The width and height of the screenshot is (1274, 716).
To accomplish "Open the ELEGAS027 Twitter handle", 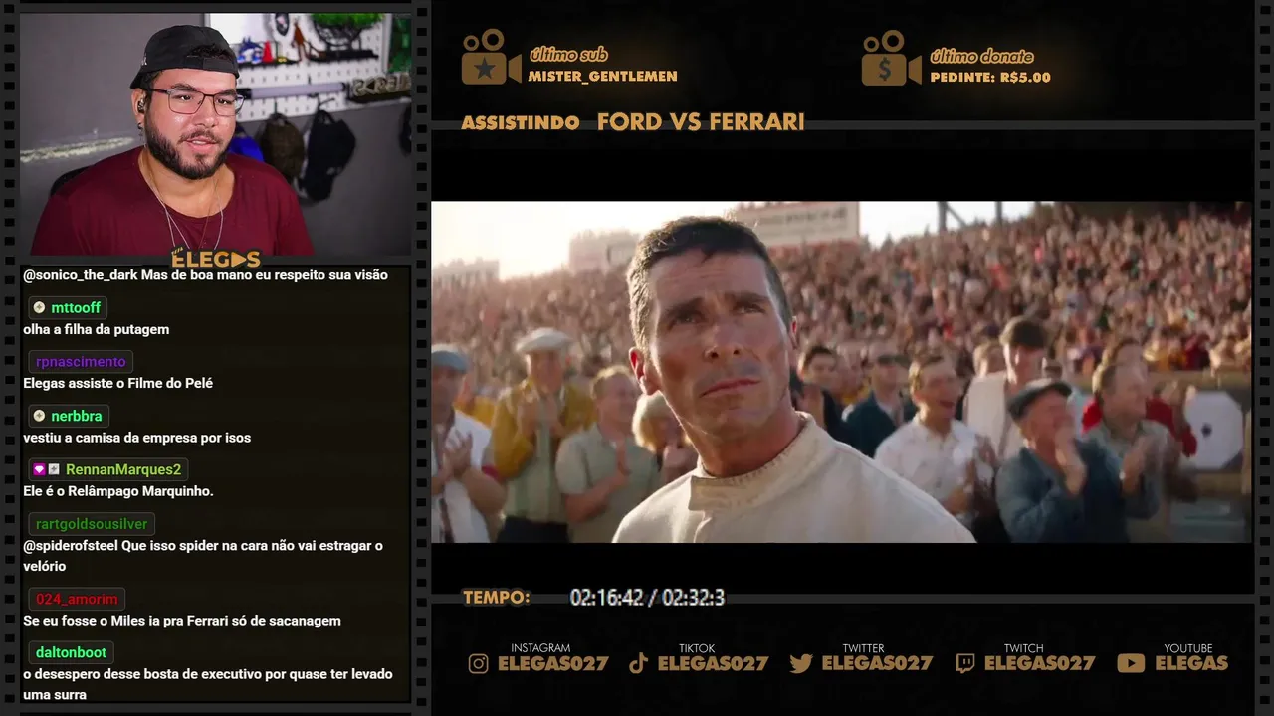I will coord(877,663).
